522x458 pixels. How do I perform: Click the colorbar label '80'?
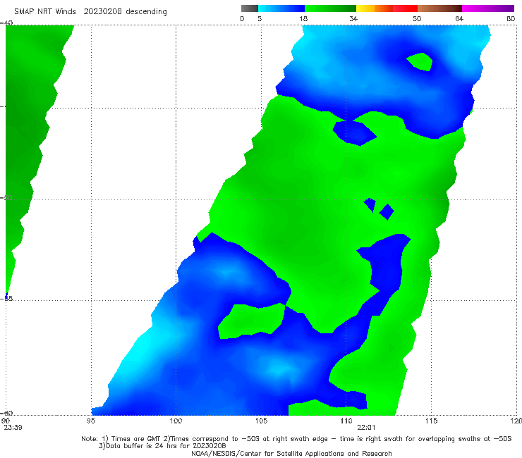click(x=511, y=19)
